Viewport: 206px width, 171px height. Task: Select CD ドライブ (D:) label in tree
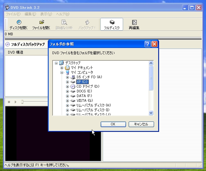88,87
